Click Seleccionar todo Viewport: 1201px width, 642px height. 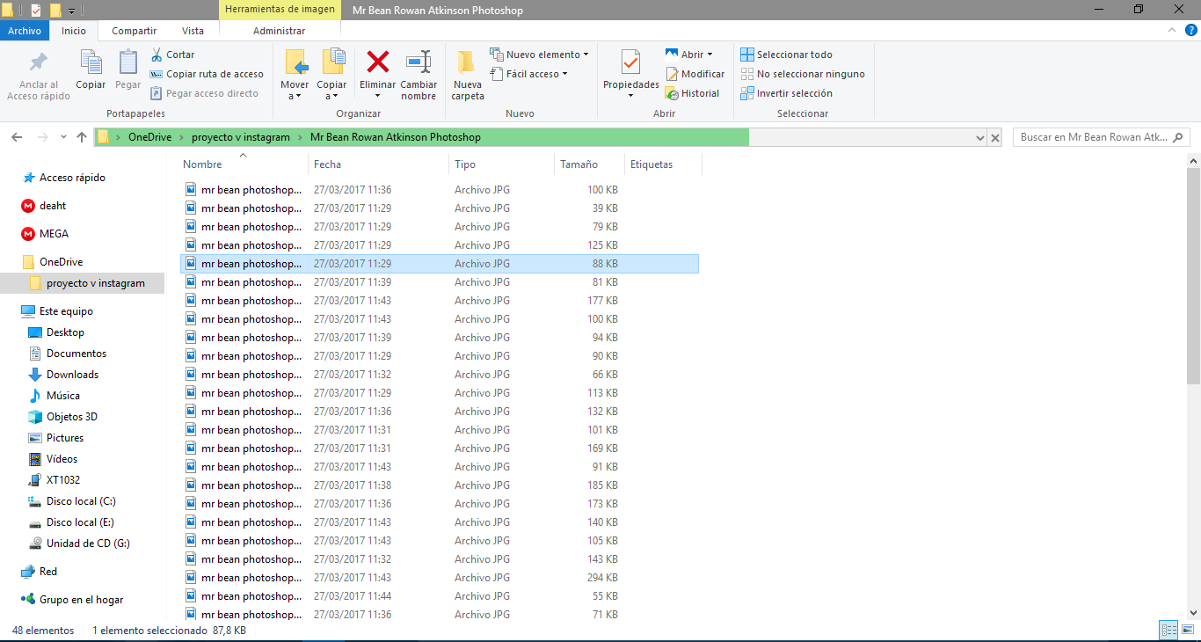tap(786, 55)
